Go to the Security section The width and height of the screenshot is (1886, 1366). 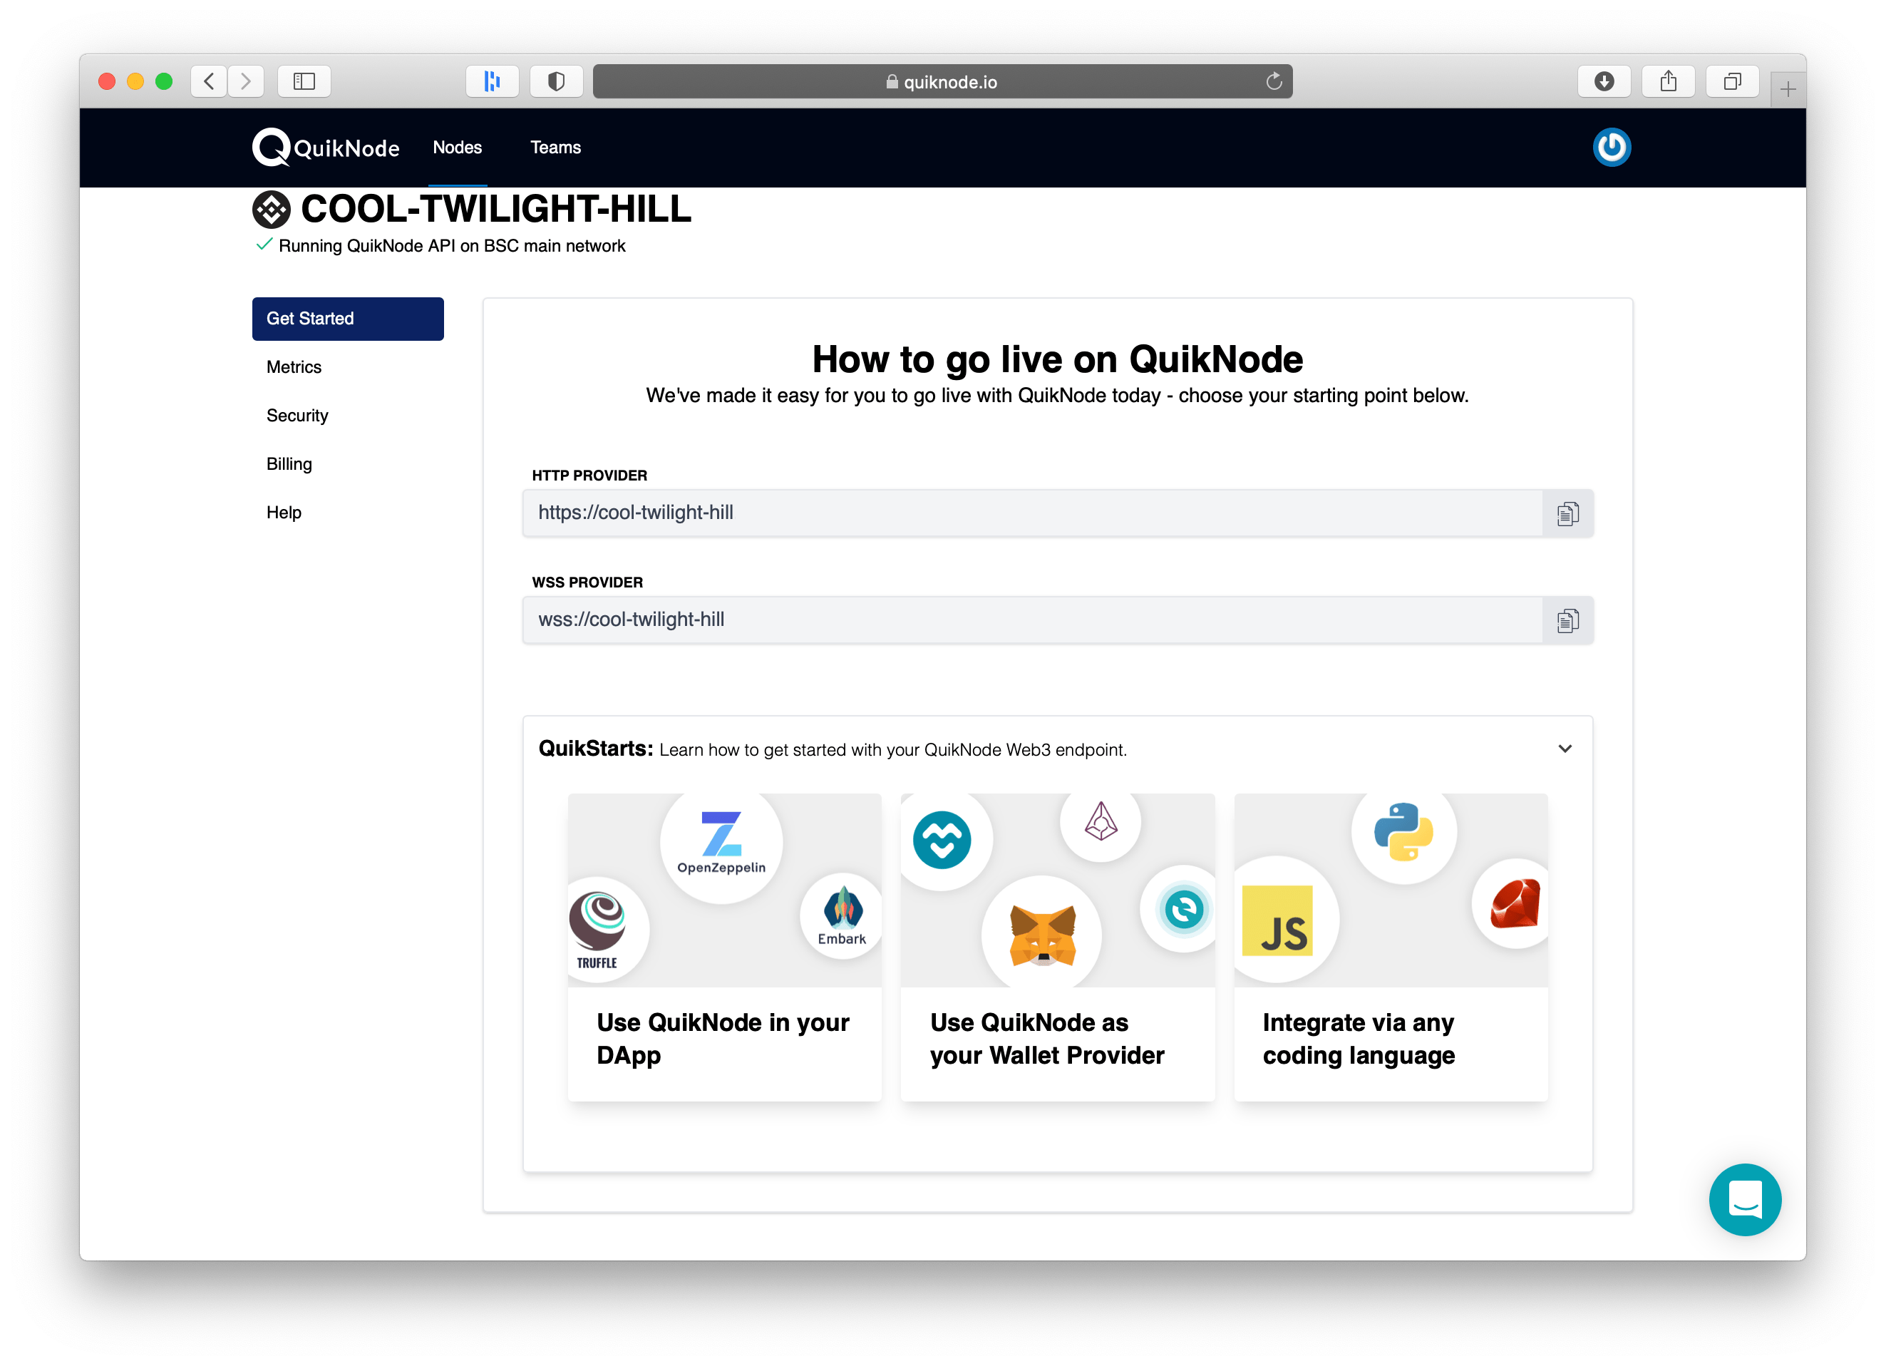click(x=297, y=415)
